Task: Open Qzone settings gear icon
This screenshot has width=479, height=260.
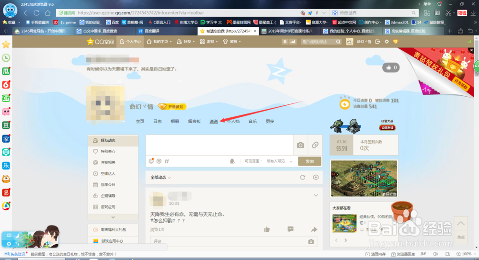Action: (387, 42)
